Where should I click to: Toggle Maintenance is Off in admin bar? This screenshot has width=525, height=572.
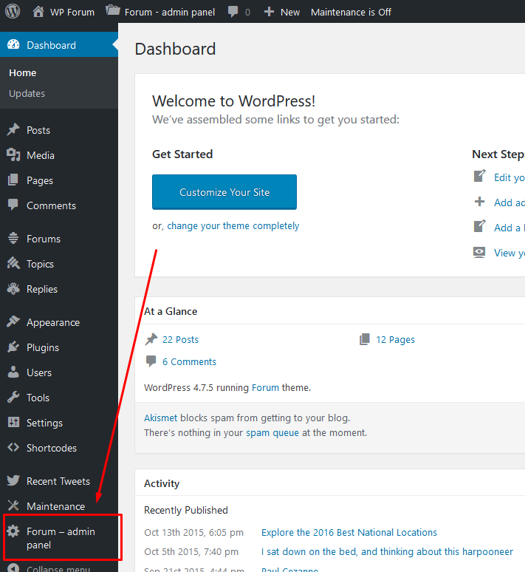[x=351, y=12]
